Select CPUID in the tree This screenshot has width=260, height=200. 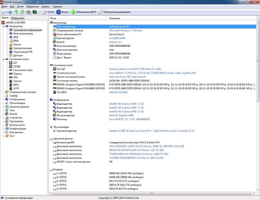coord(17,66)
